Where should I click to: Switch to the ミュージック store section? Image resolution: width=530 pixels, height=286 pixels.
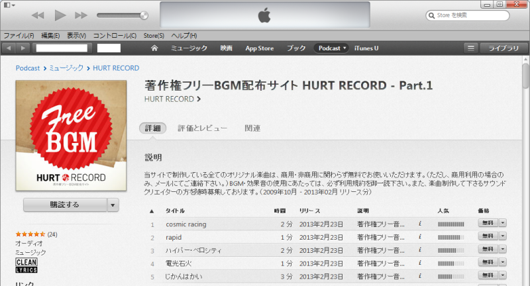coord(189,48)
